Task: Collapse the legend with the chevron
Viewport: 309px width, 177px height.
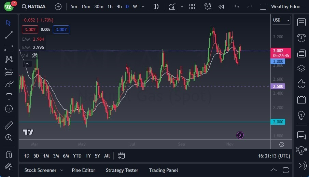Action: coord(27,63)
